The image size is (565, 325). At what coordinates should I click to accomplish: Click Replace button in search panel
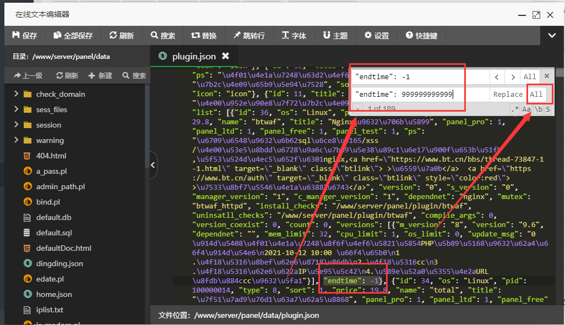pyautogui.click(x=507, y=94)
